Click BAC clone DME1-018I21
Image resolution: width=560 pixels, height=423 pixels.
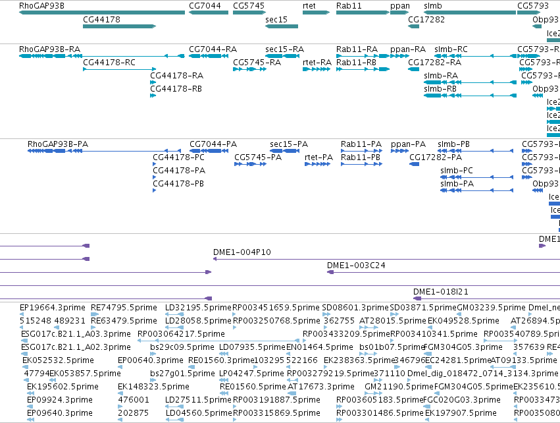(x=486, y=298)
